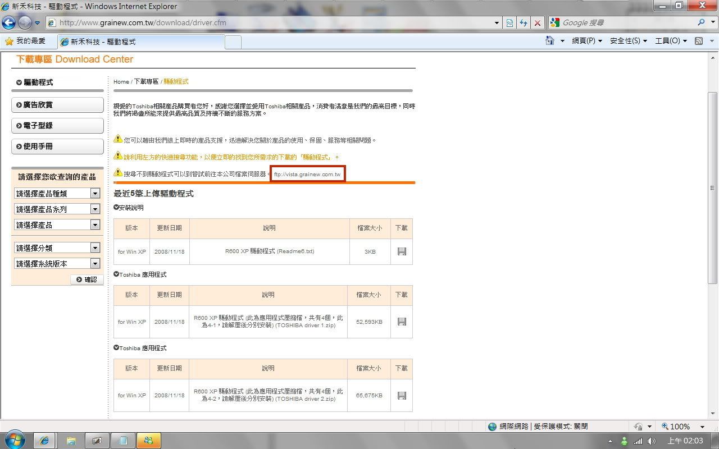This screenshot has height=449, width=719.
Task: Click the protected mode security icon in status bar
Action: point(638,427)
